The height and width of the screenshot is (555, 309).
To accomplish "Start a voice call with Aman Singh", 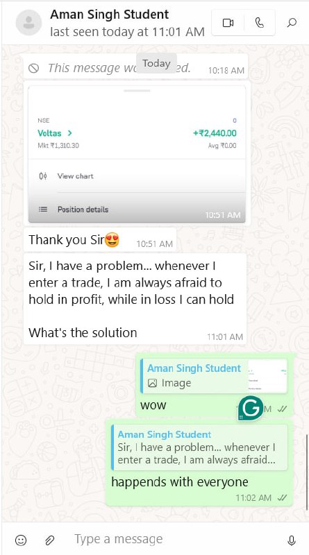I will (x=260, y=23).
